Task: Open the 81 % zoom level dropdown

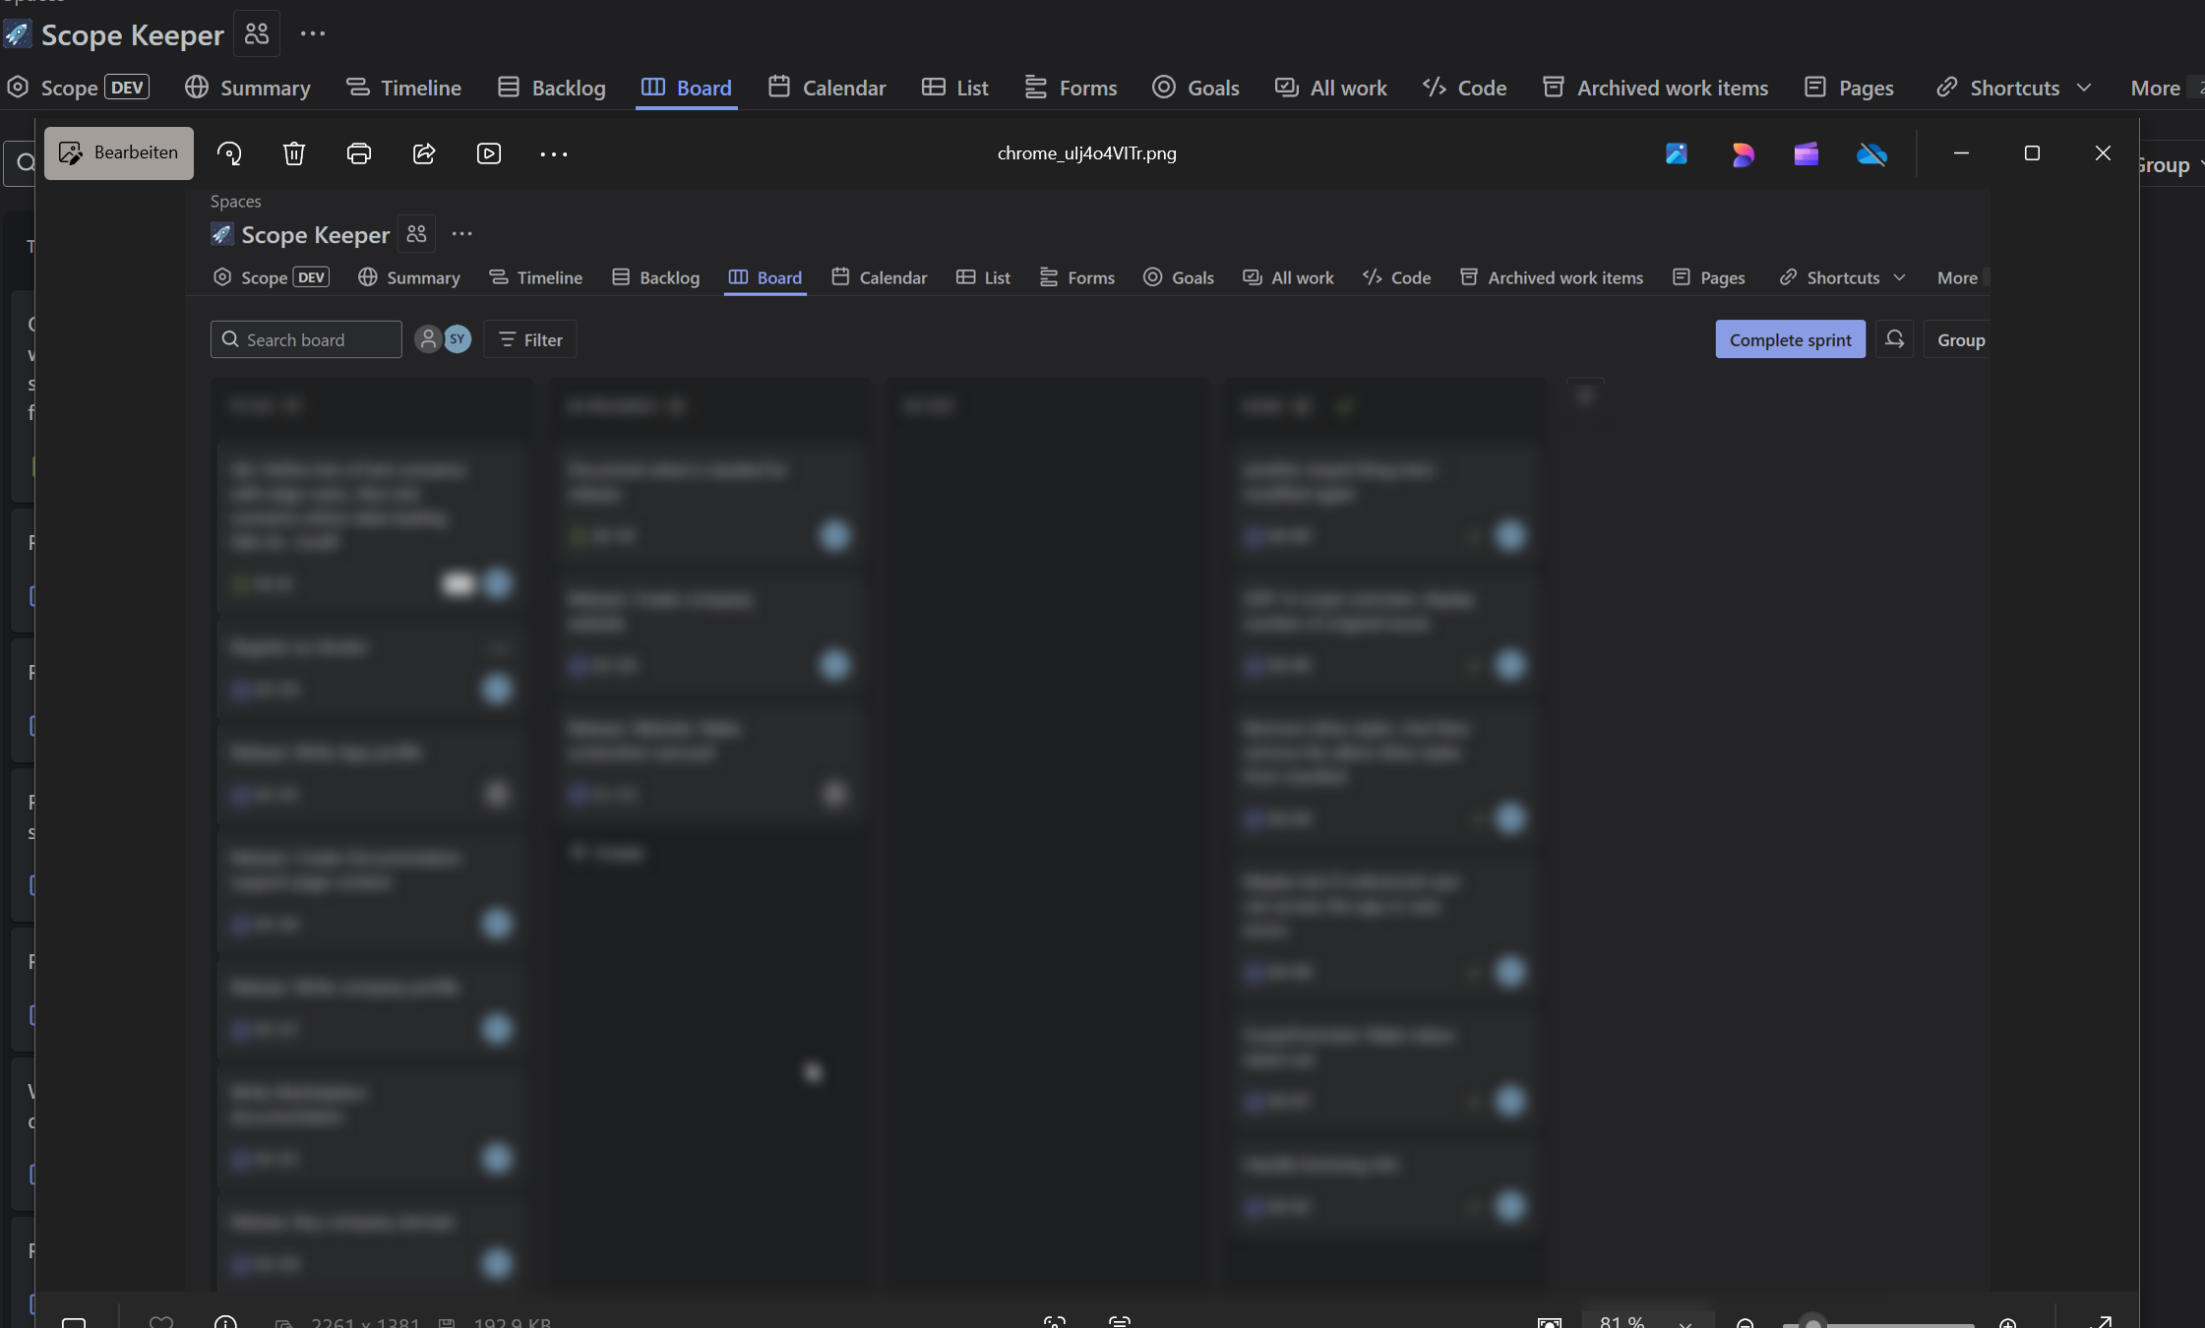Action: pyautogui.click(x=1647, y=1321)
